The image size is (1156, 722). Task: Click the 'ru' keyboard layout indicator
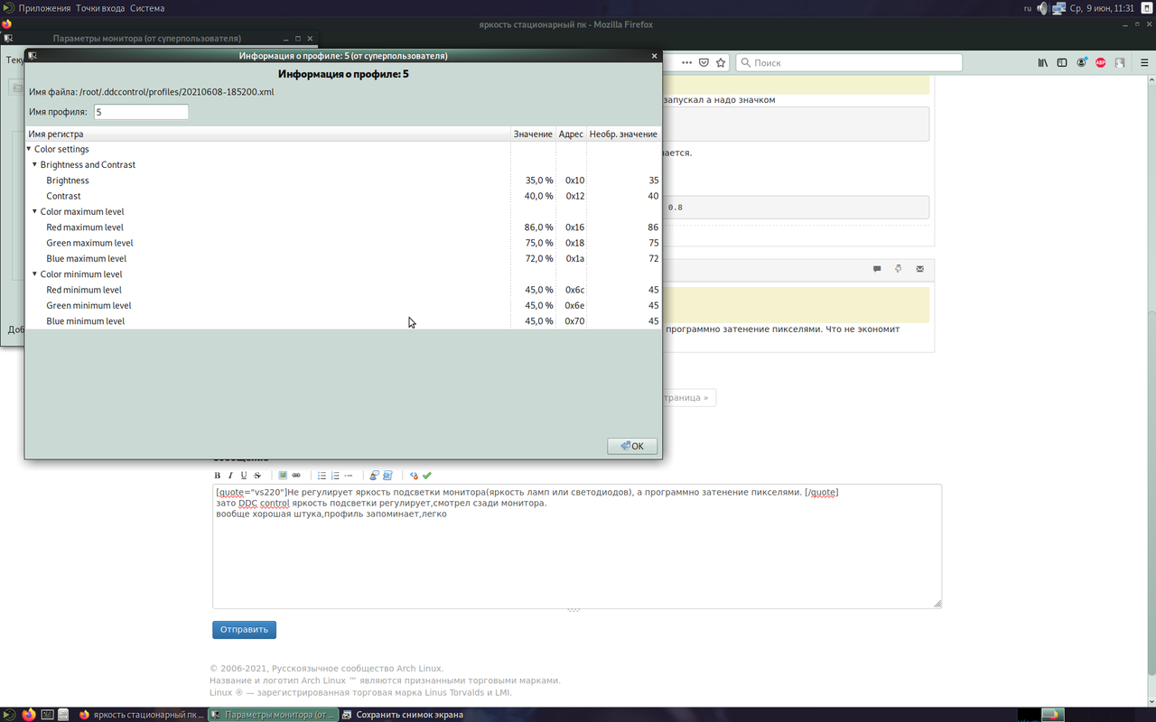click(x=1028, y=8)
